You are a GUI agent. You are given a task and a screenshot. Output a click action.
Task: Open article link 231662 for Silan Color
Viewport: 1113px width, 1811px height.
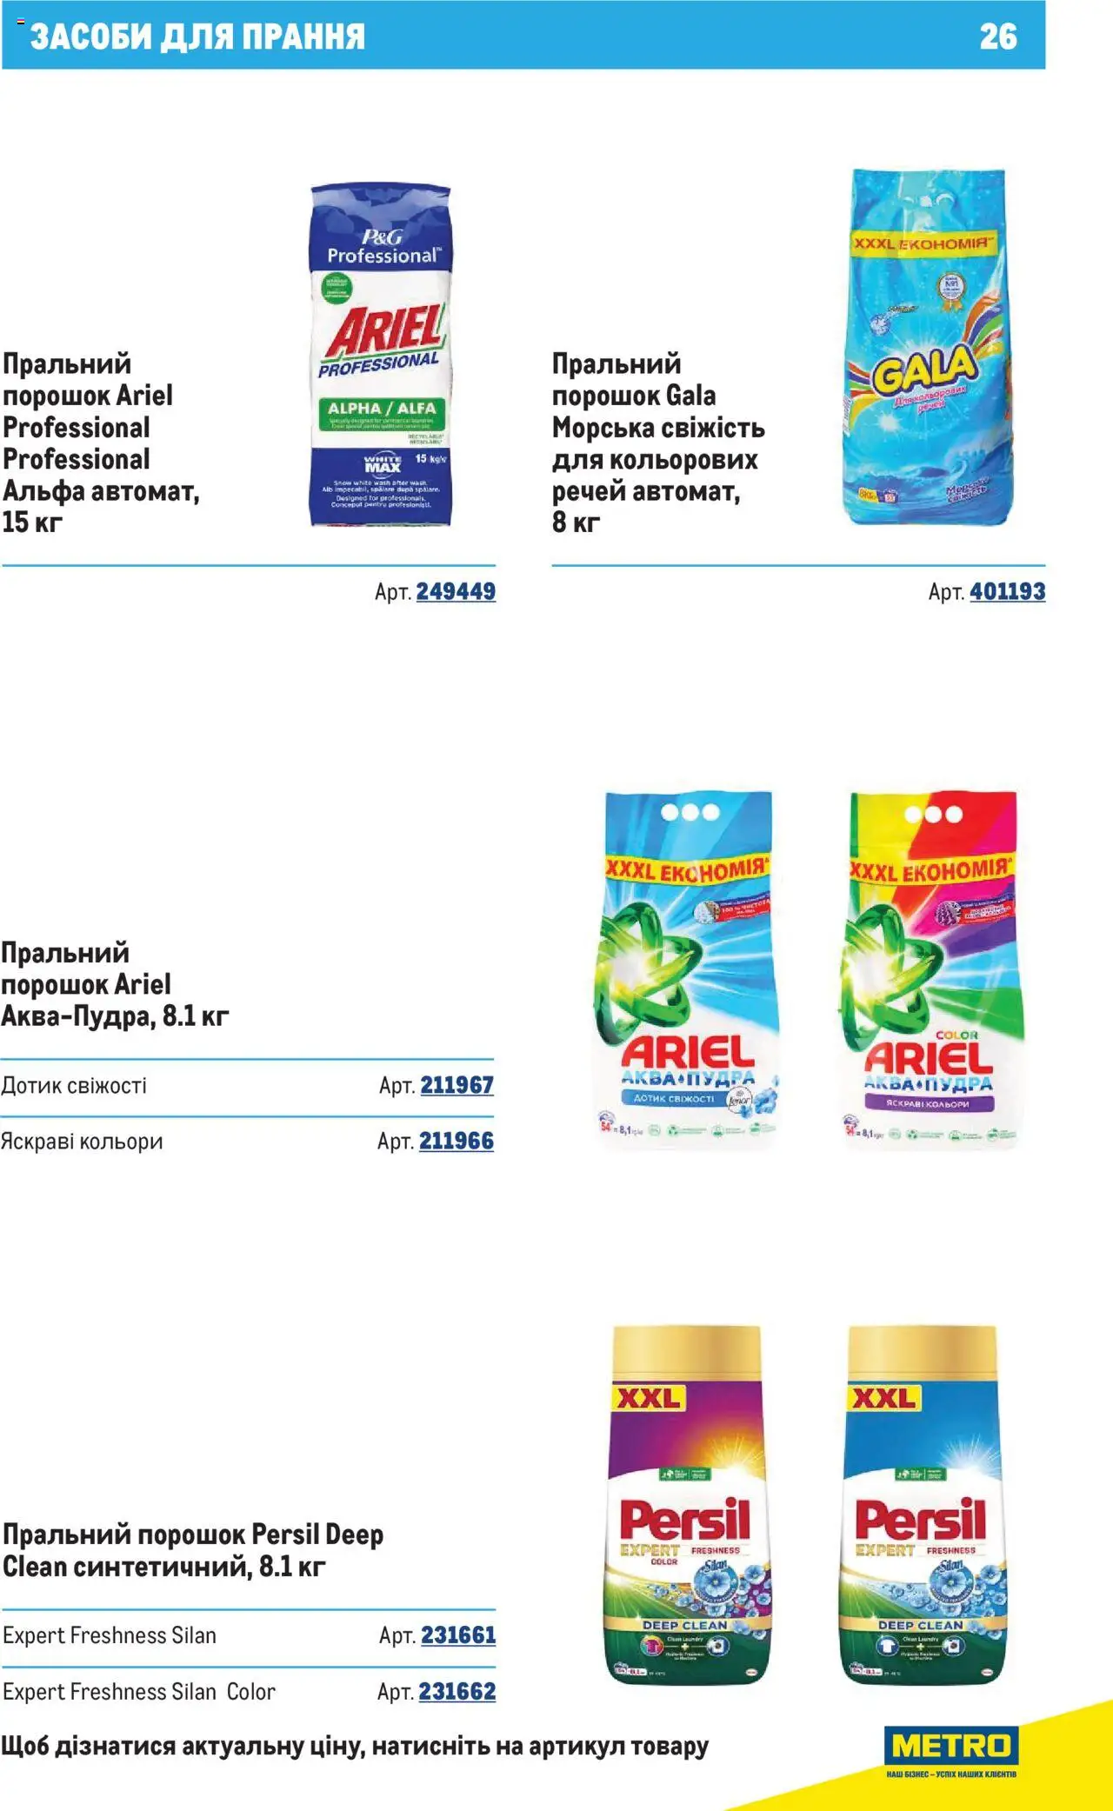(457, 1692)
